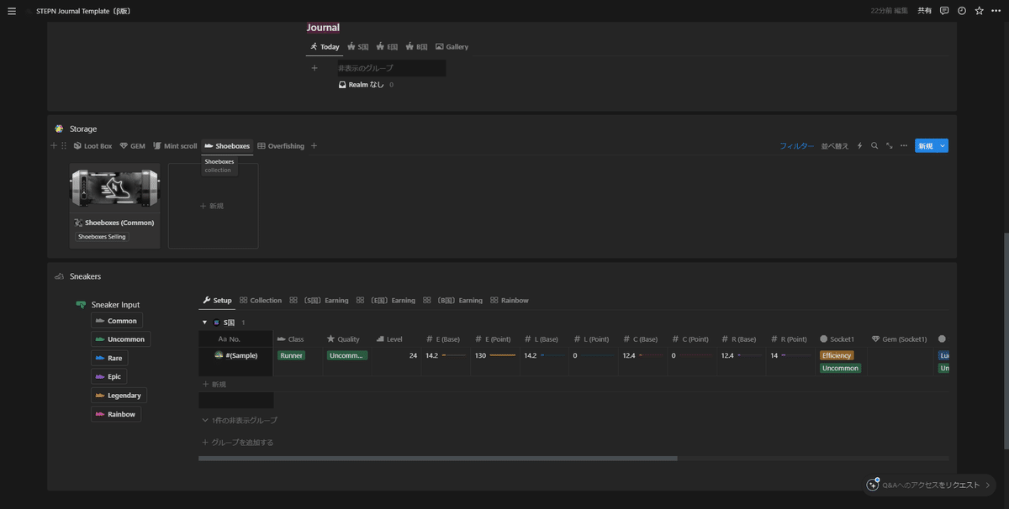Add a new Journal entry via plus icon

point(314,68)
